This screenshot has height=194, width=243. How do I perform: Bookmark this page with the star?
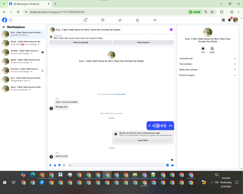pos(212,12)
